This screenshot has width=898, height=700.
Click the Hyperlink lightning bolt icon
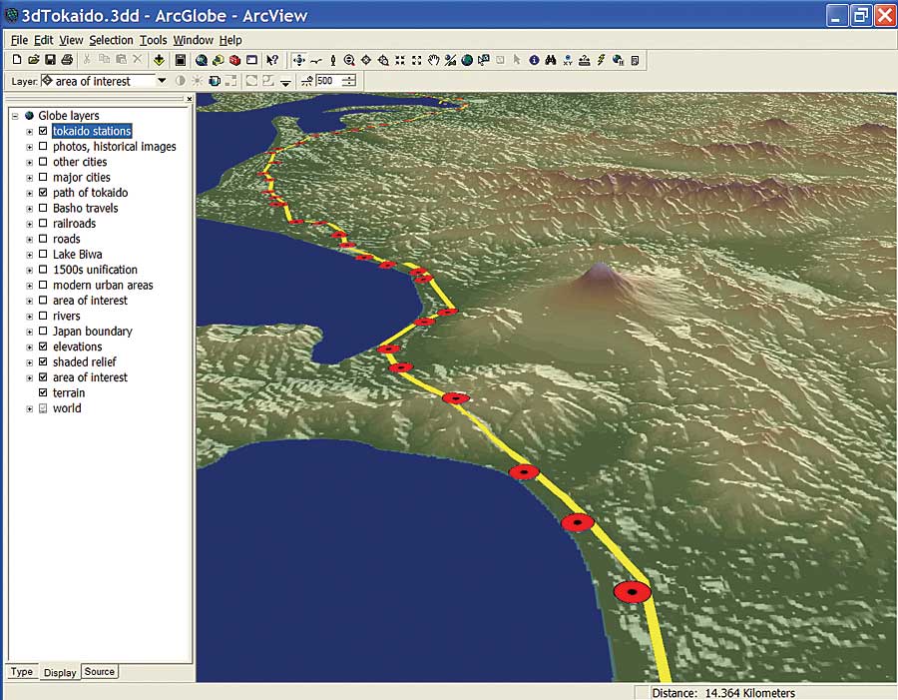click(x=601, y=60)
